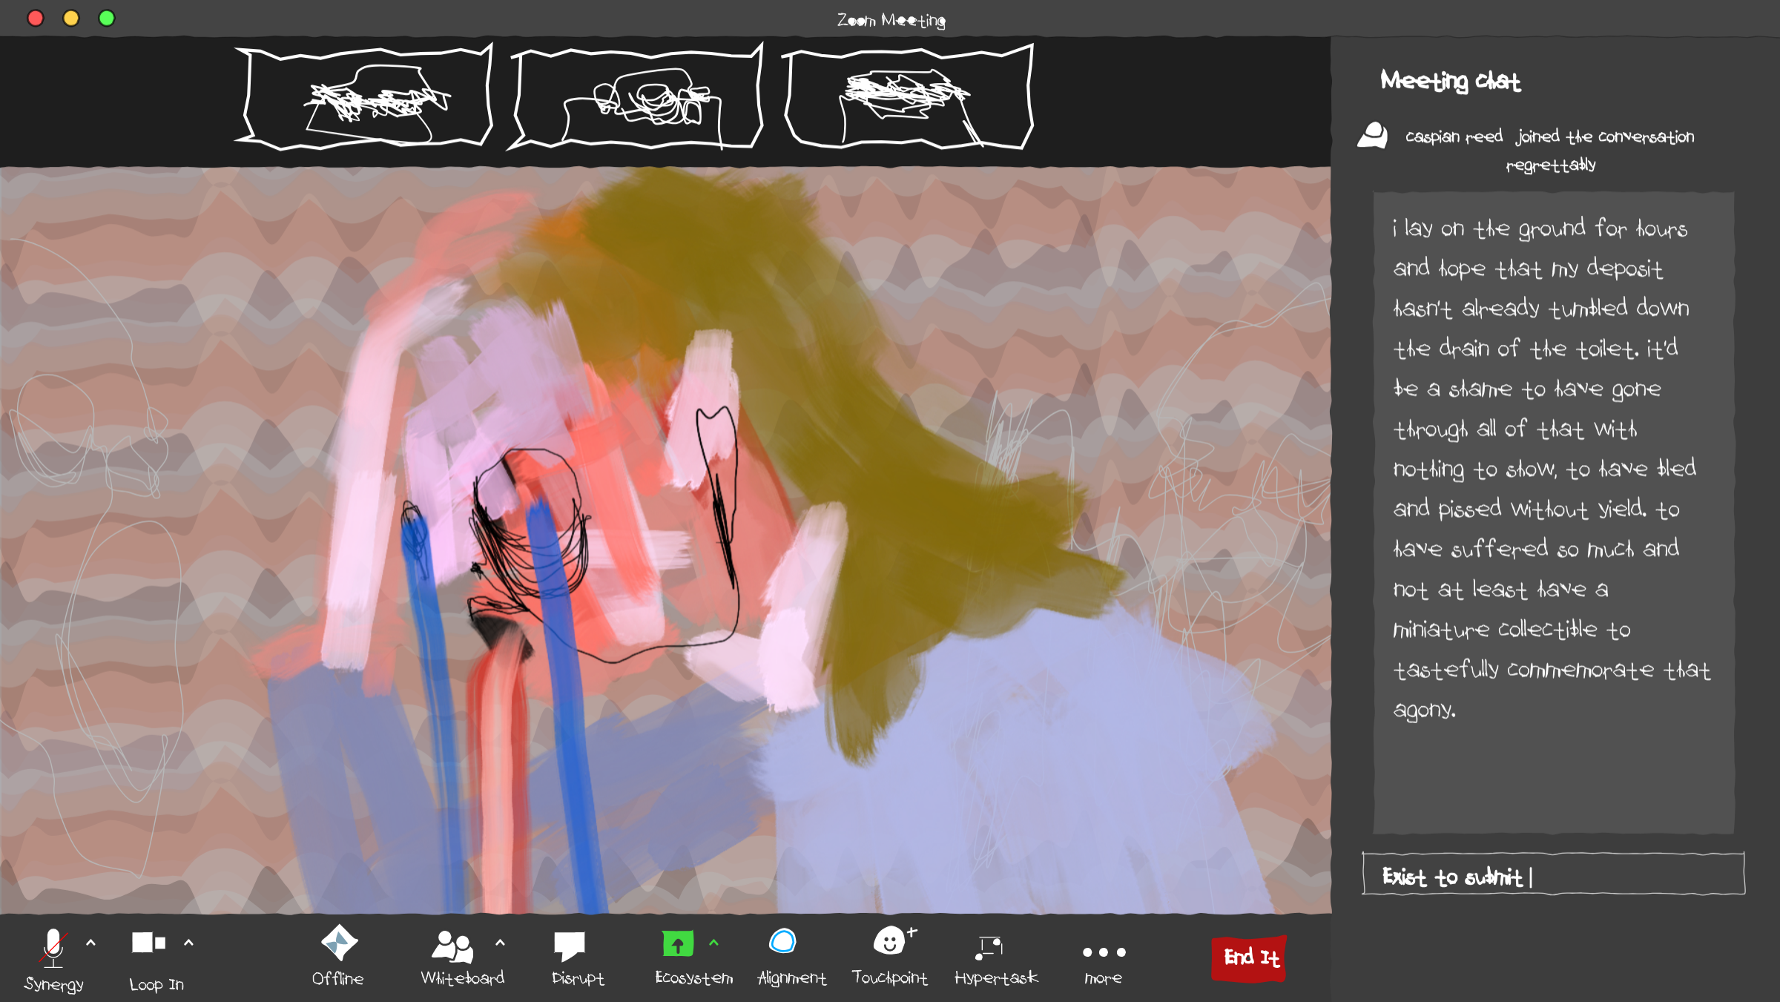Expand the arrow next to Loop In
The width and height of the screenshot is (1780, 1002).
pyautogui.click(x=188, y=943)
